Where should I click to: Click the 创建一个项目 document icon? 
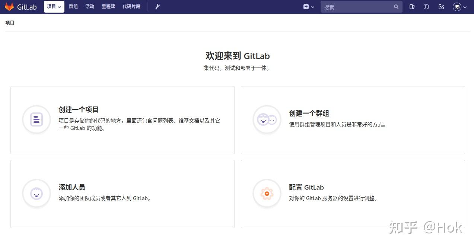pos(36,119)
